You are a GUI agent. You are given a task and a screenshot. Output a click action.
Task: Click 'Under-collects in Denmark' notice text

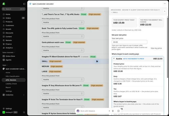click(127, 30)
